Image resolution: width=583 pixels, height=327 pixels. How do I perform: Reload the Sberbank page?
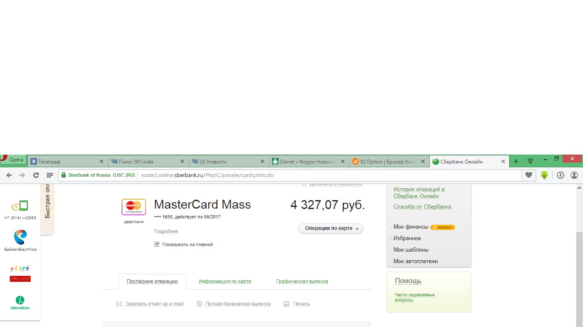36,175
